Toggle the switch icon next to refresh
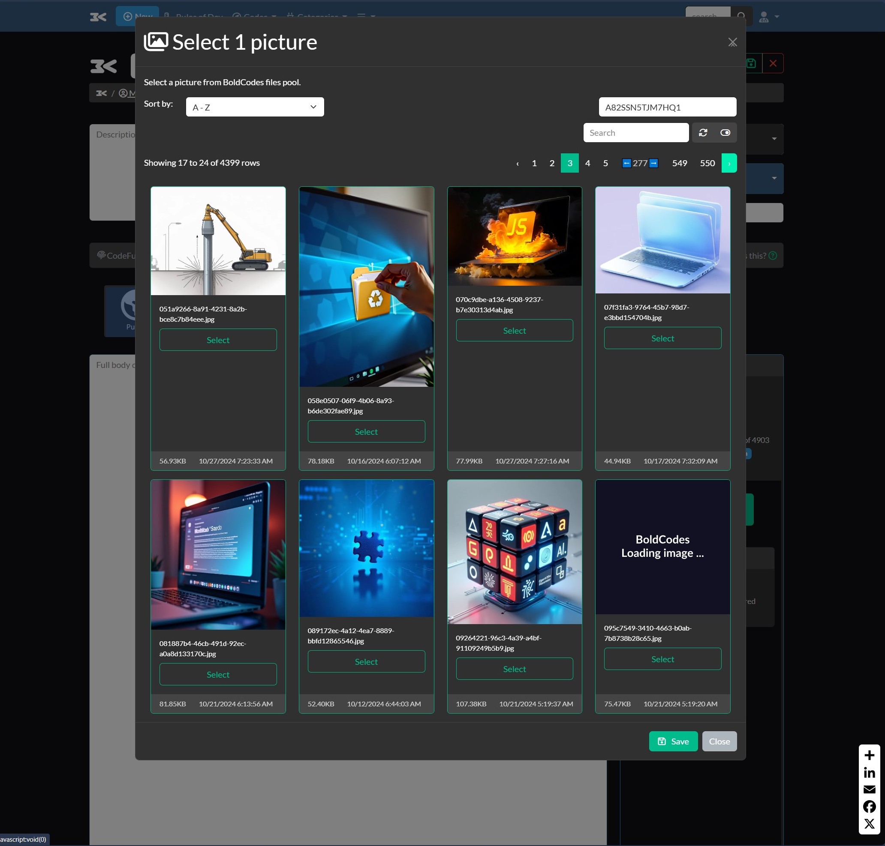The width and height of the screenshot is (885, 846). [x=725, y=133]
